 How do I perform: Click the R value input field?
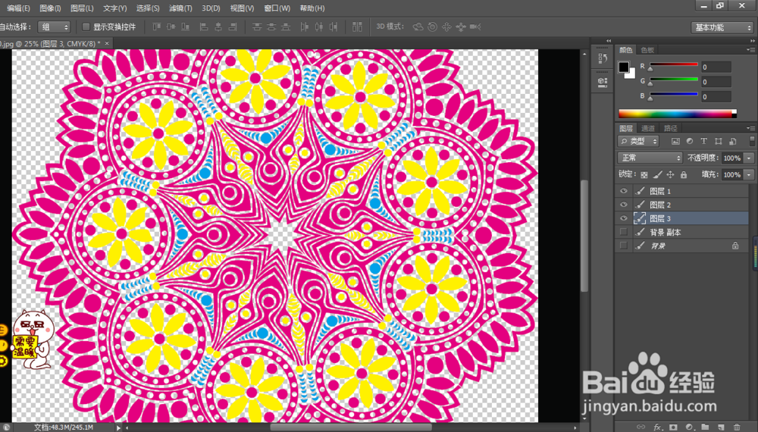[716, 67]
